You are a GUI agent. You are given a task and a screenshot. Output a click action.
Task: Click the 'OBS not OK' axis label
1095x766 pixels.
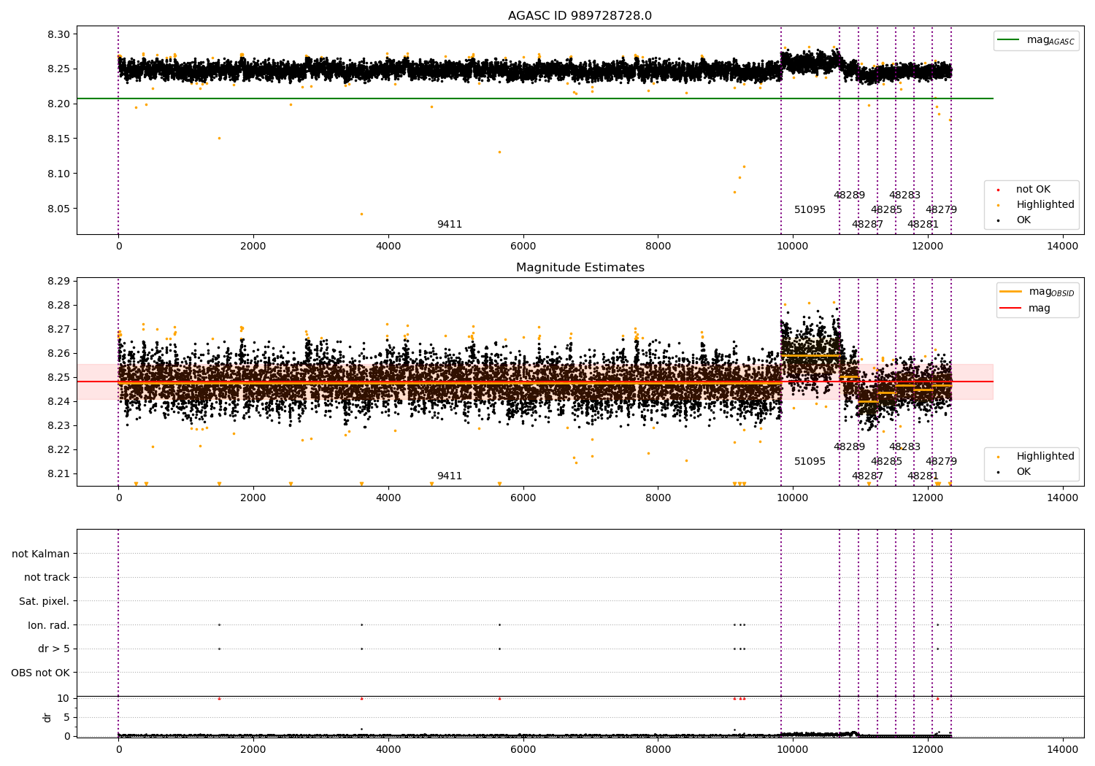tap(40, 673)
